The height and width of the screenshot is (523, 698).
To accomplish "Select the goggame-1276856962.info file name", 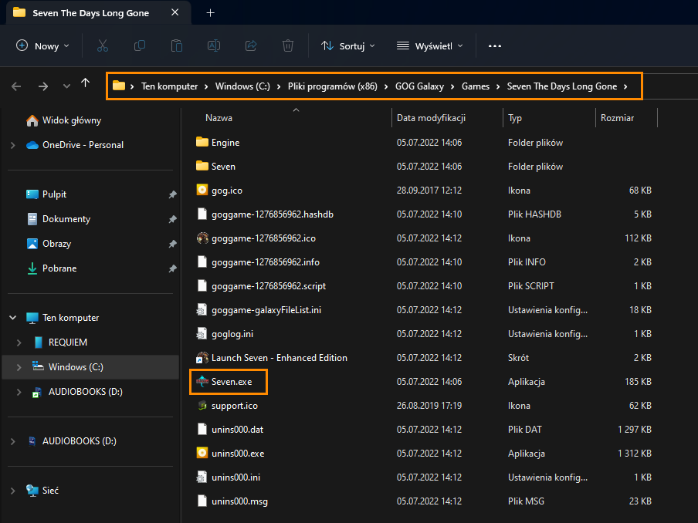I will click(266, 262).
